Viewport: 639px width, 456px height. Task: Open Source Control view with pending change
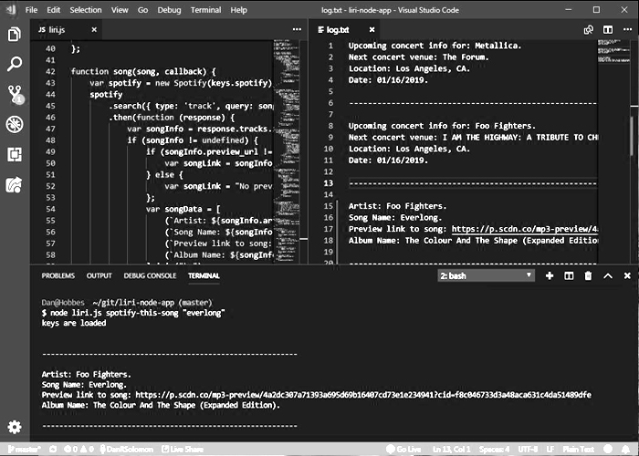click(x=16, y=94)
